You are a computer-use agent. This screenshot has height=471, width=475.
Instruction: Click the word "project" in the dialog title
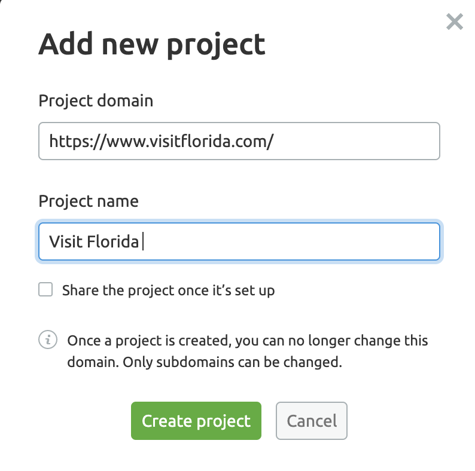coord(216,45)
